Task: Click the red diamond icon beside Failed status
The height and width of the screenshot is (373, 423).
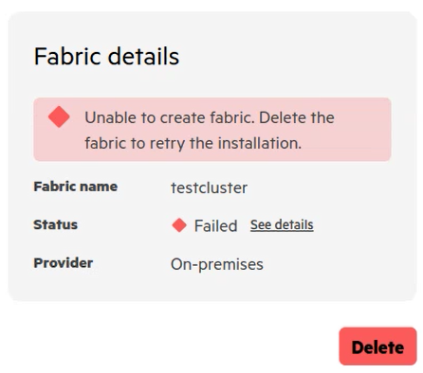Action: 179,225
